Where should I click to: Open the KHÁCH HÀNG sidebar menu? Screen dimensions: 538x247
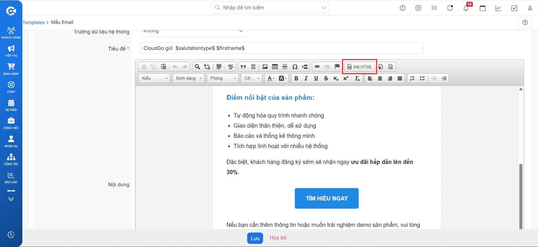pos(11,33)
